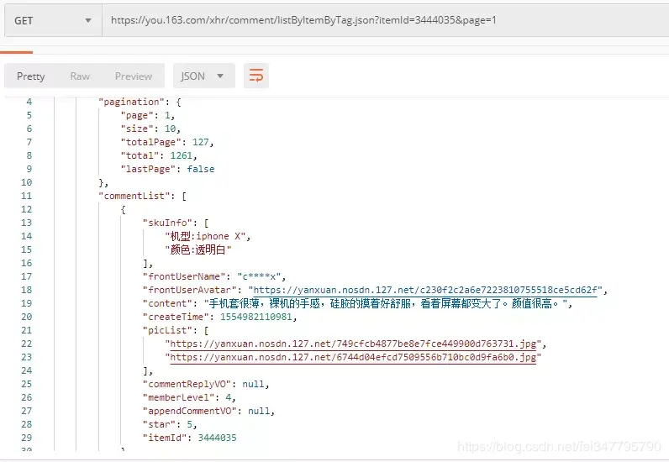Toggle the wrap lines icon
The image size is (669, 462).
(x=256, y=76)
